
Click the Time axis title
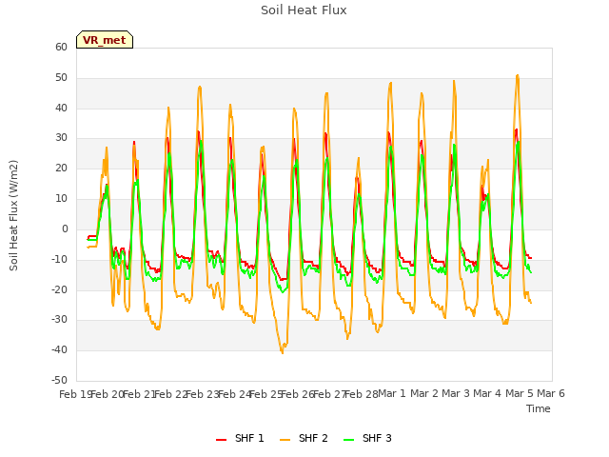538,408
